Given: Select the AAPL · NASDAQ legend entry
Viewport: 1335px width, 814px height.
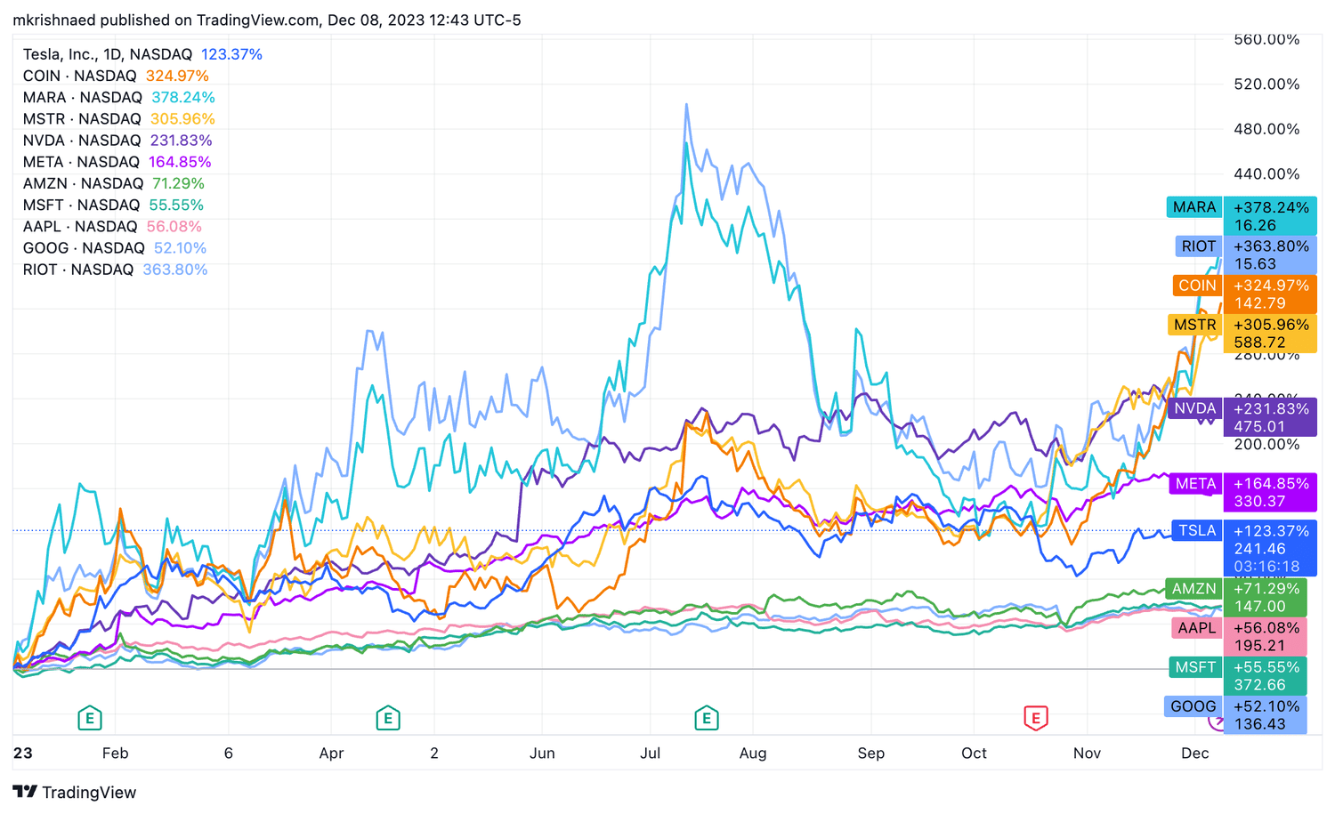Looking at the screenshot, I should (80, 226).
